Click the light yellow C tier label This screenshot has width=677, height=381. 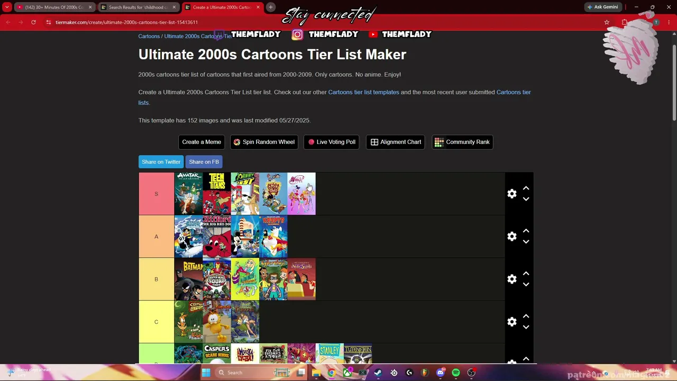[x=156, y=322]
